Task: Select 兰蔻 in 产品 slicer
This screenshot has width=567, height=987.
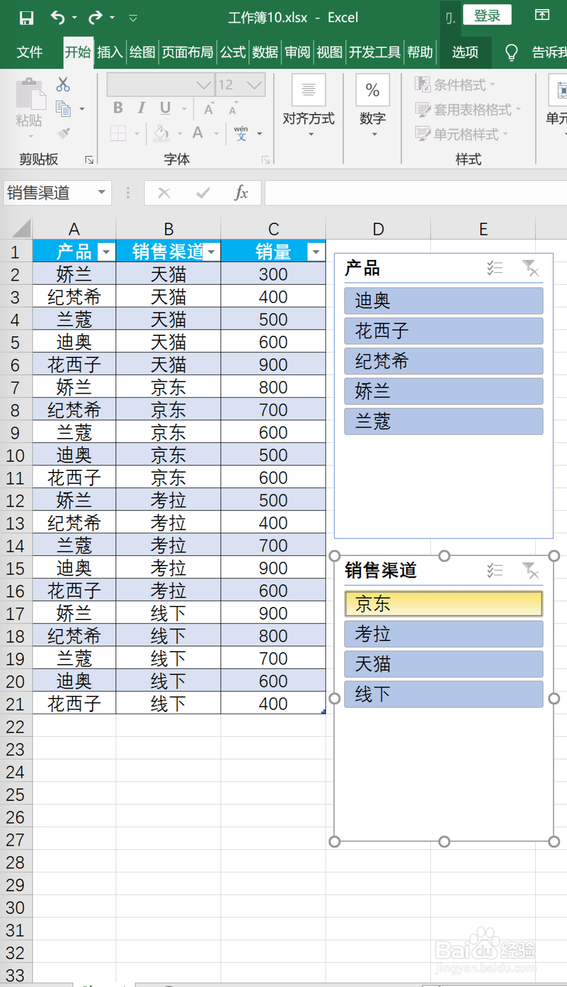Action: click(443, 421)
